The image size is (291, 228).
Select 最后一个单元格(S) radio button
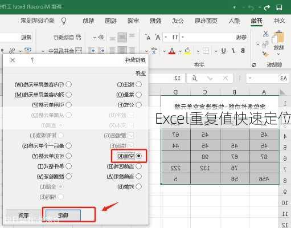[x=68, y=146]
